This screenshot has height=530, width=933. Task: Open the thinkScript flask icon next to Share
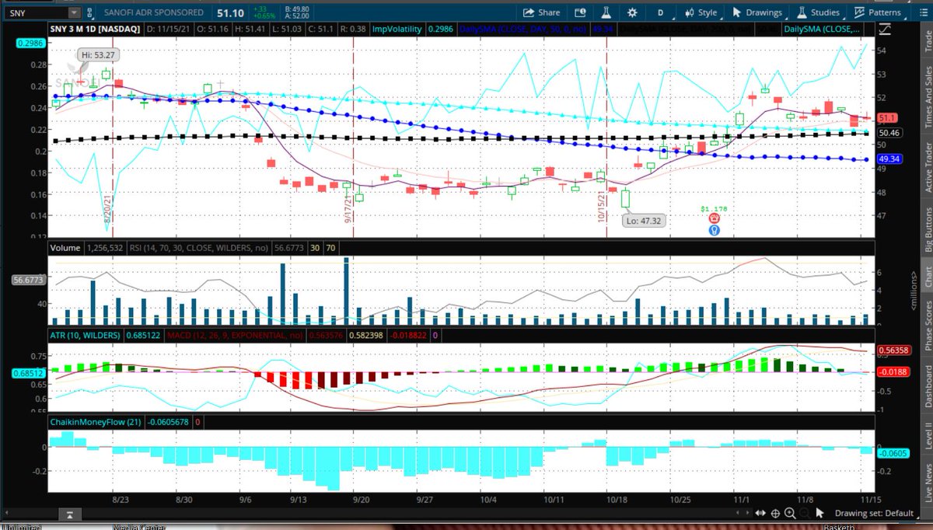click(606, 12)
